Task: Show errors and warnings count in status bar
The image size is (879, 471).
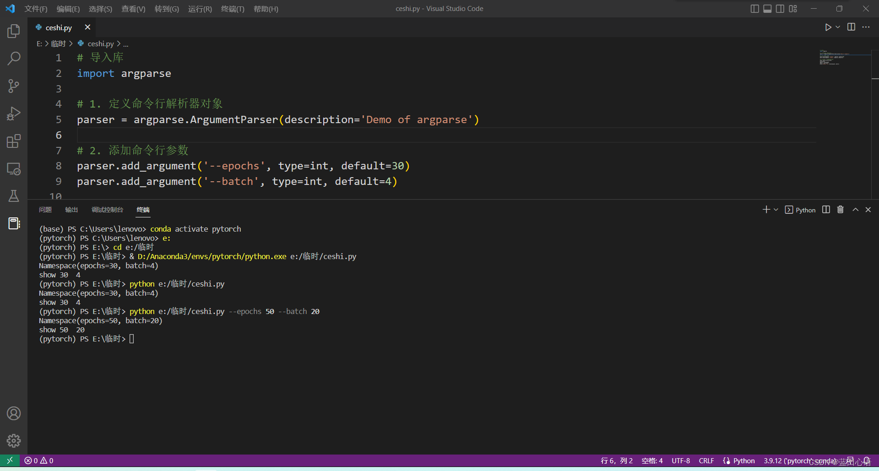Action: pyautogui.click(x=39, y=461)
